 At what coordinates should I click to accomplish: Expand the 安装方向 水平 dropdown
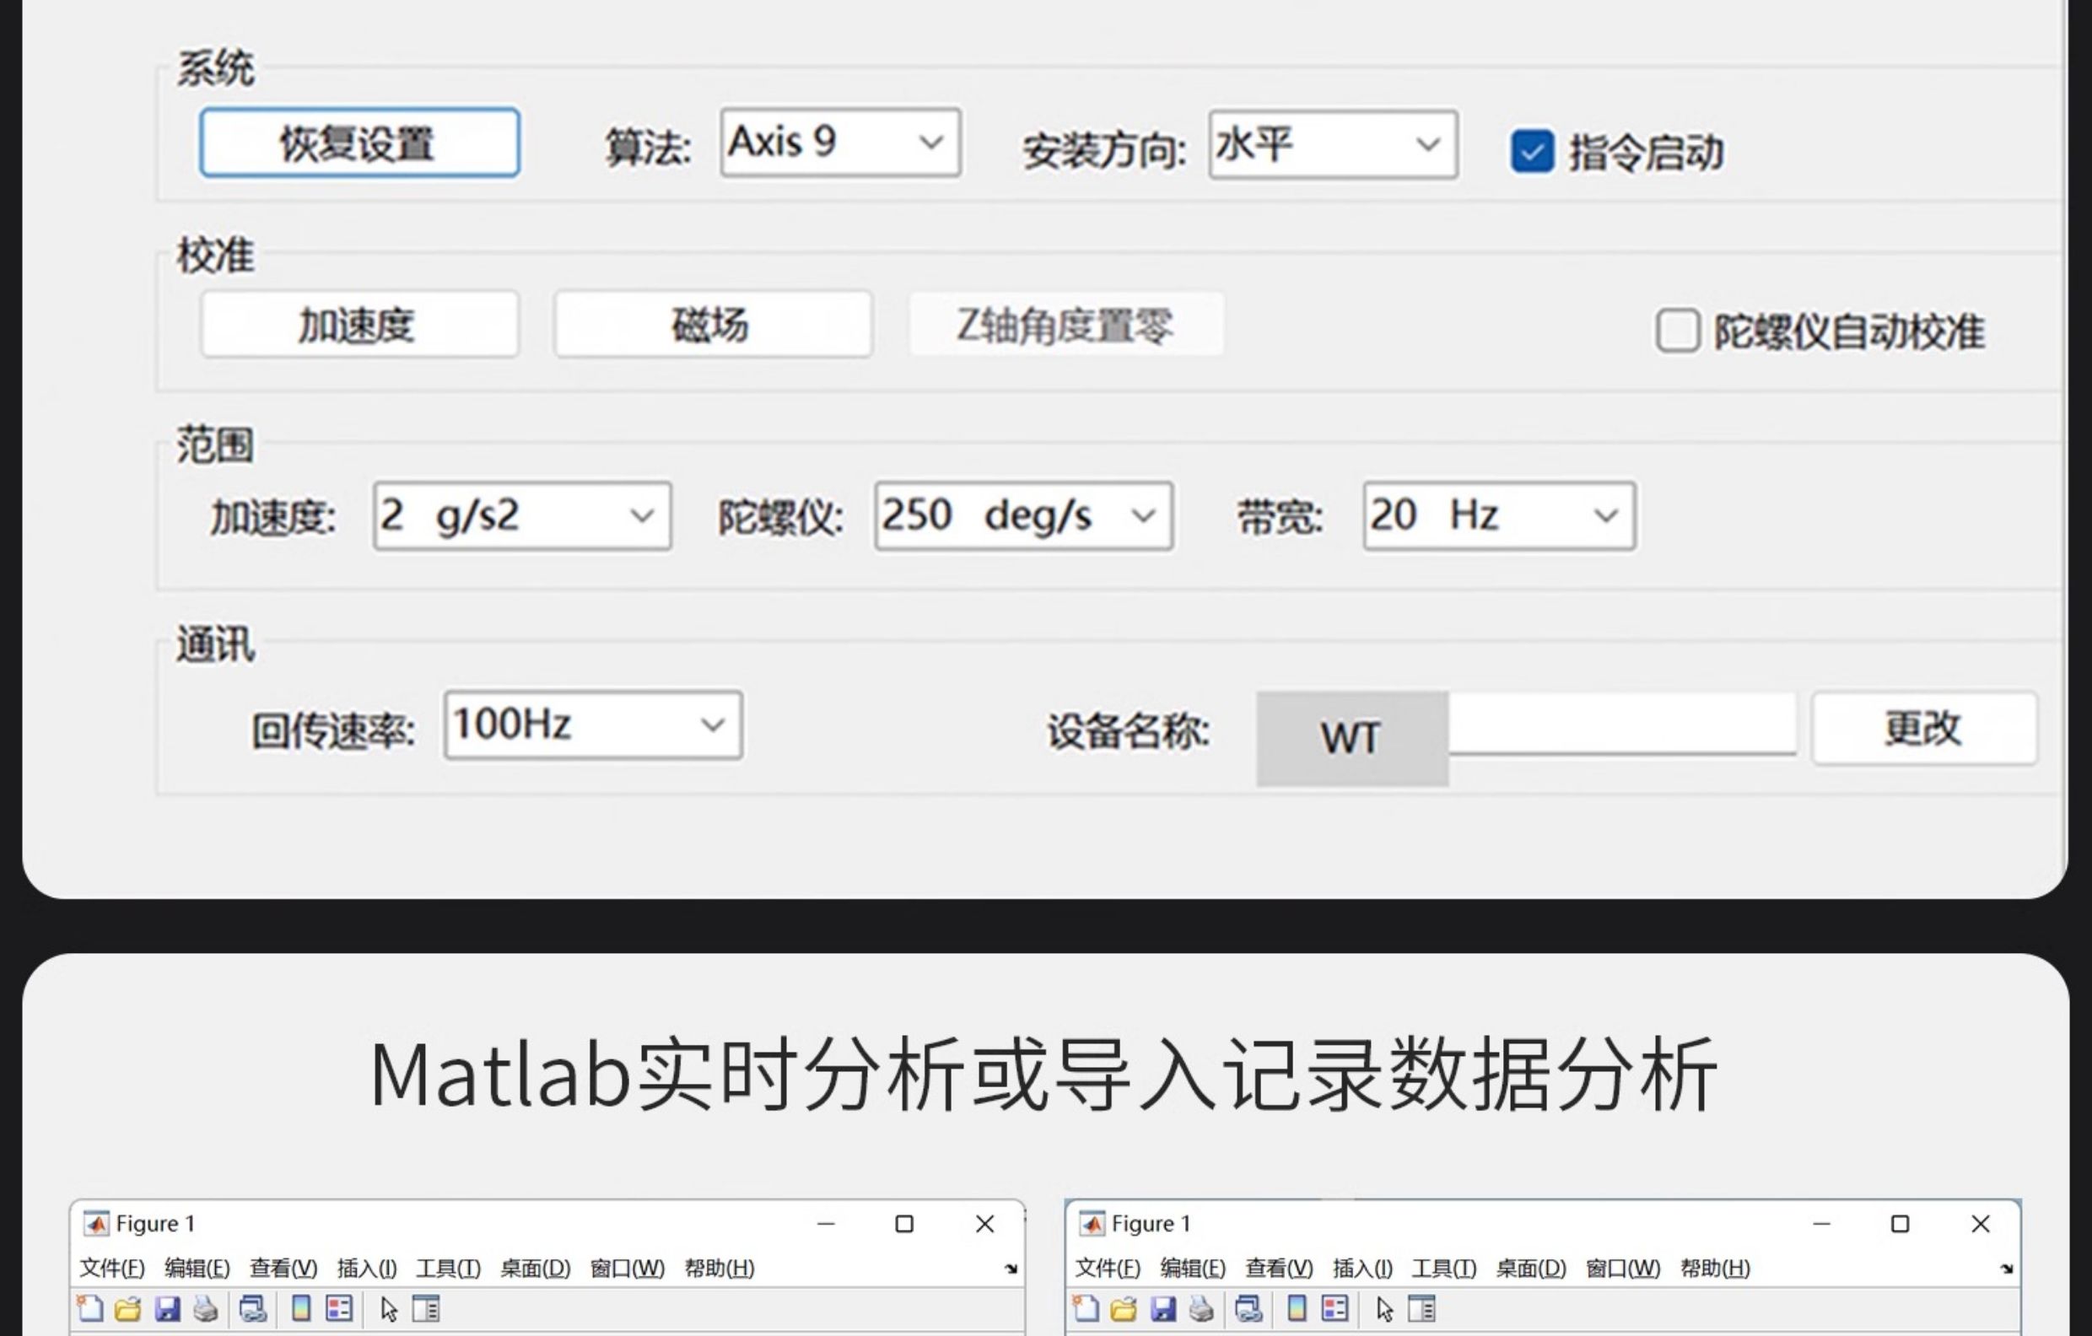point(1333,144)
